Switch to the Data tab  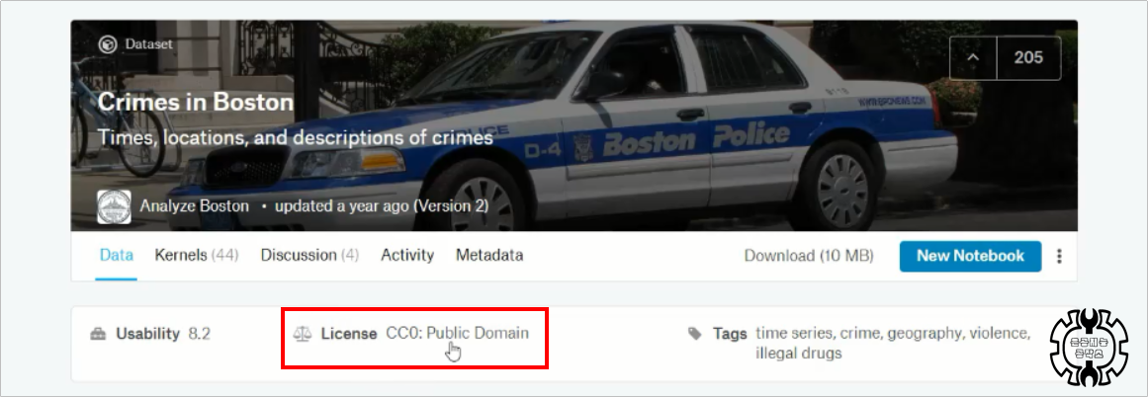tap(117, 255)
